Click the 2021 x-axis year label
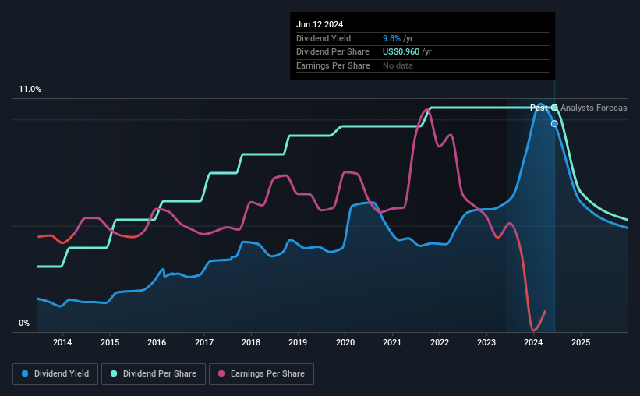Screen dimensions: 640x396 tap(392, 342)
